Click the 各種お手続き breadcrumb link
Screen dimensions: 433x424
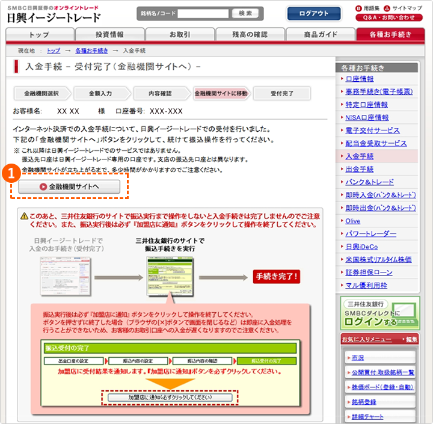coord(91,51)
